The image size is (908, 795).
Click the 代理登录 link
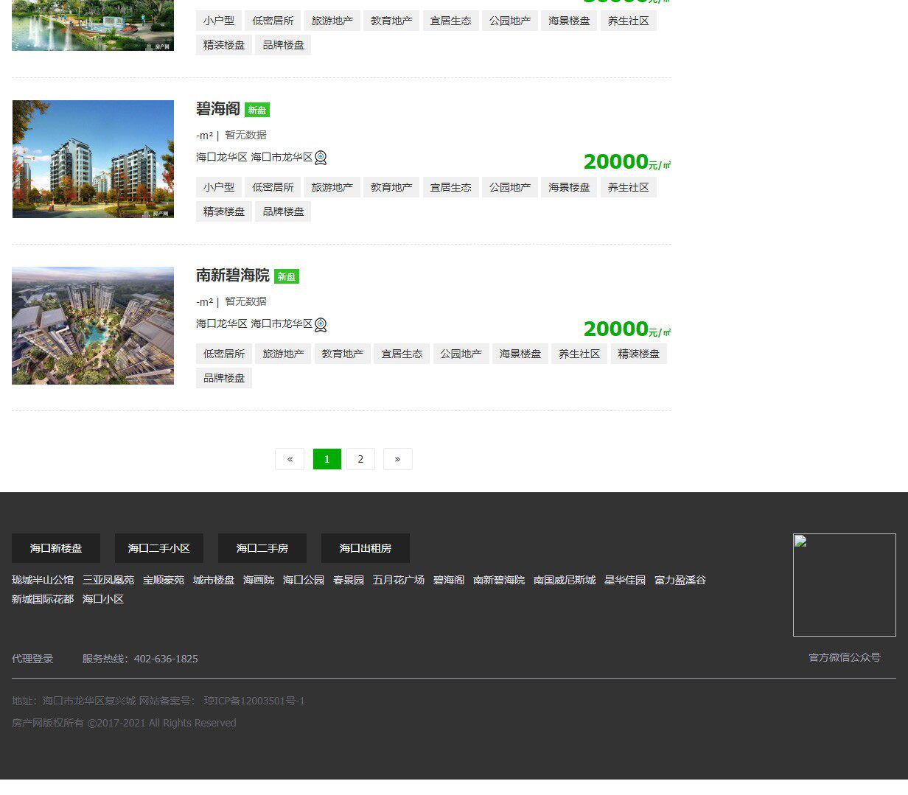pyautogui.click(x=32, y=659)
